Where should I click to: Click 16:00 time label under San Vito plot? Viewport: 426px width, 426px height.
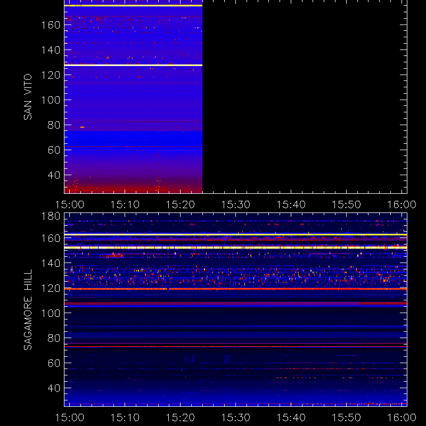click(402, 204)
